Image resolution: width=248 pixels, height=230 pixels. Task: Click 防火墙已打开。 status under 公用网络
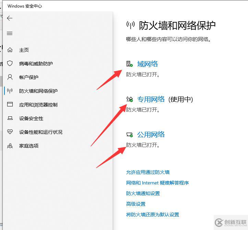[x=143, y=145]
